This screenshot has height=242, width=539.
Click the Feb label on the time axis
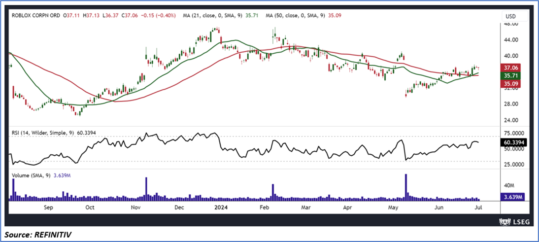264,207
